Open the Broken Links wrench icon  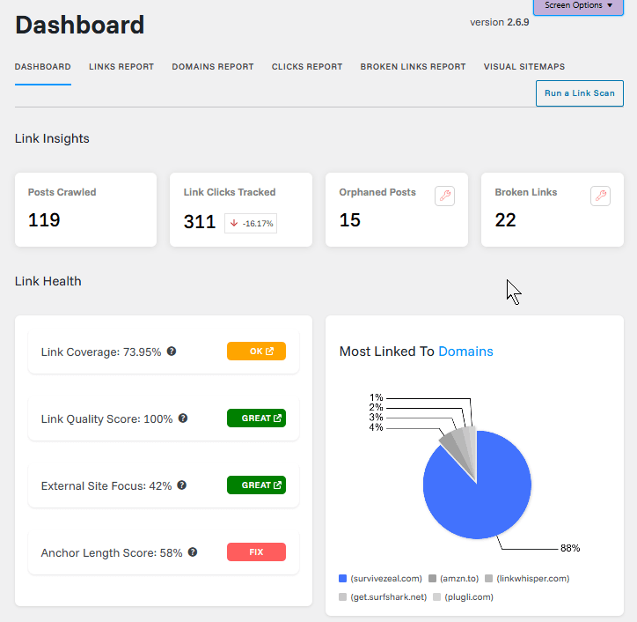(x=600, y=196)
